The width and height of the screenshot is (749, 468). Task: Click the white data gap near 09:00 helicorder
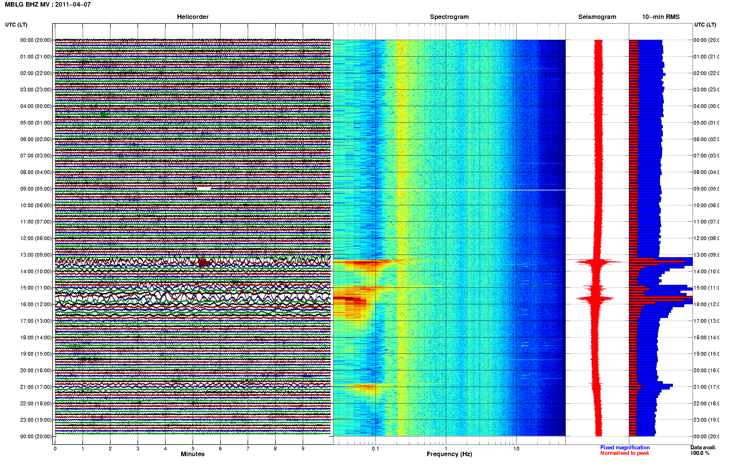204,188
